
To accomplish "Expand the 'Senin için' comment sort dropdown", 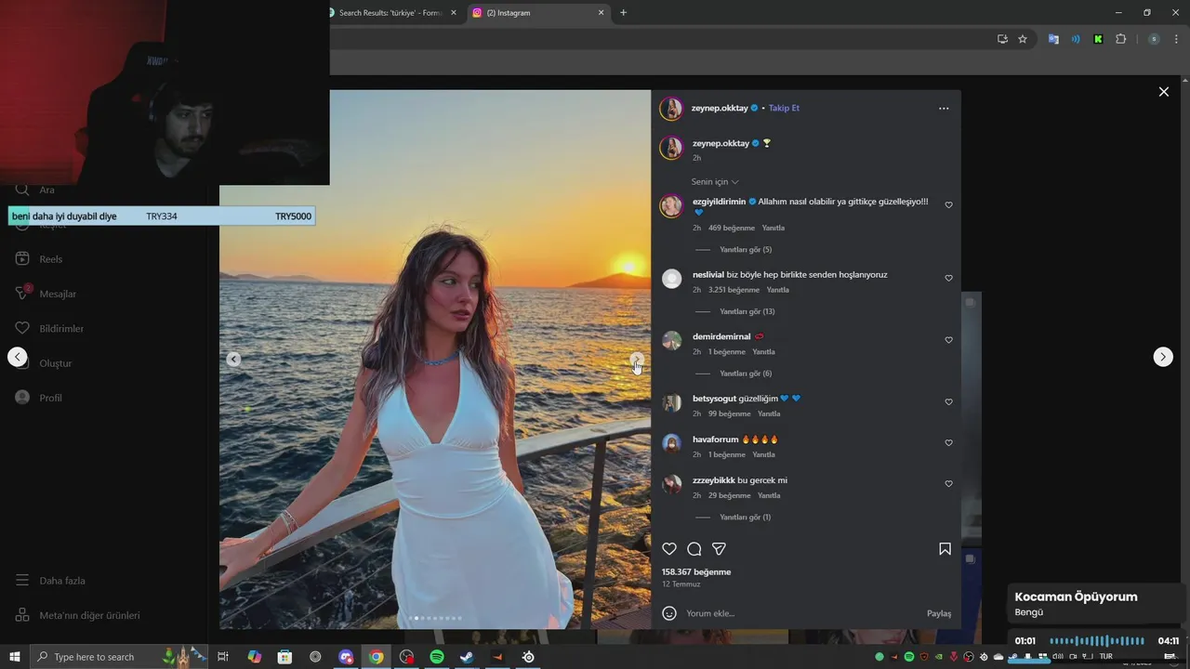I will (x=715, y=182).
